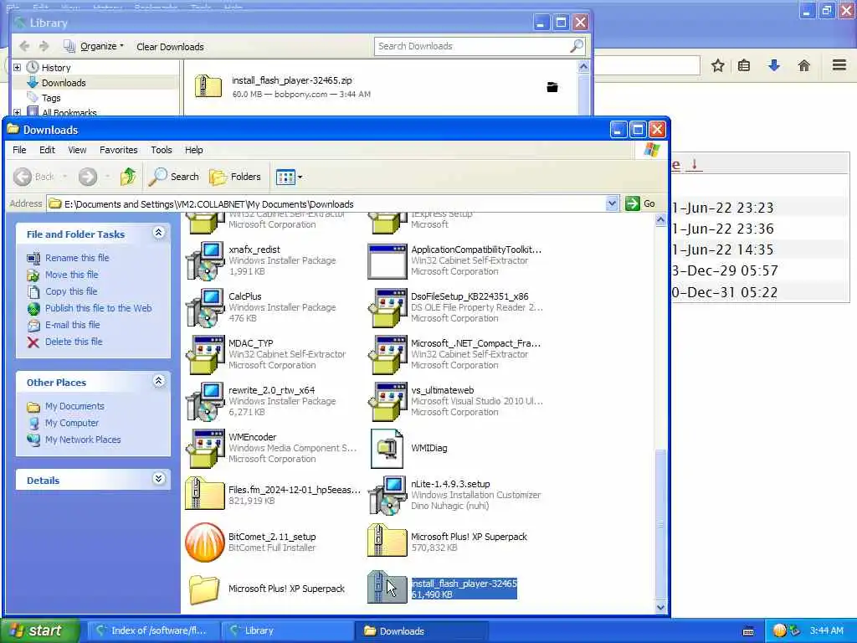Expand the Details panel

click(x=158, y=479)
